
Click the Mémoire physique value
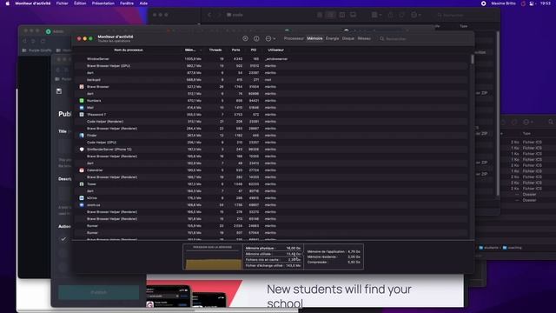[x=293, y=249]
